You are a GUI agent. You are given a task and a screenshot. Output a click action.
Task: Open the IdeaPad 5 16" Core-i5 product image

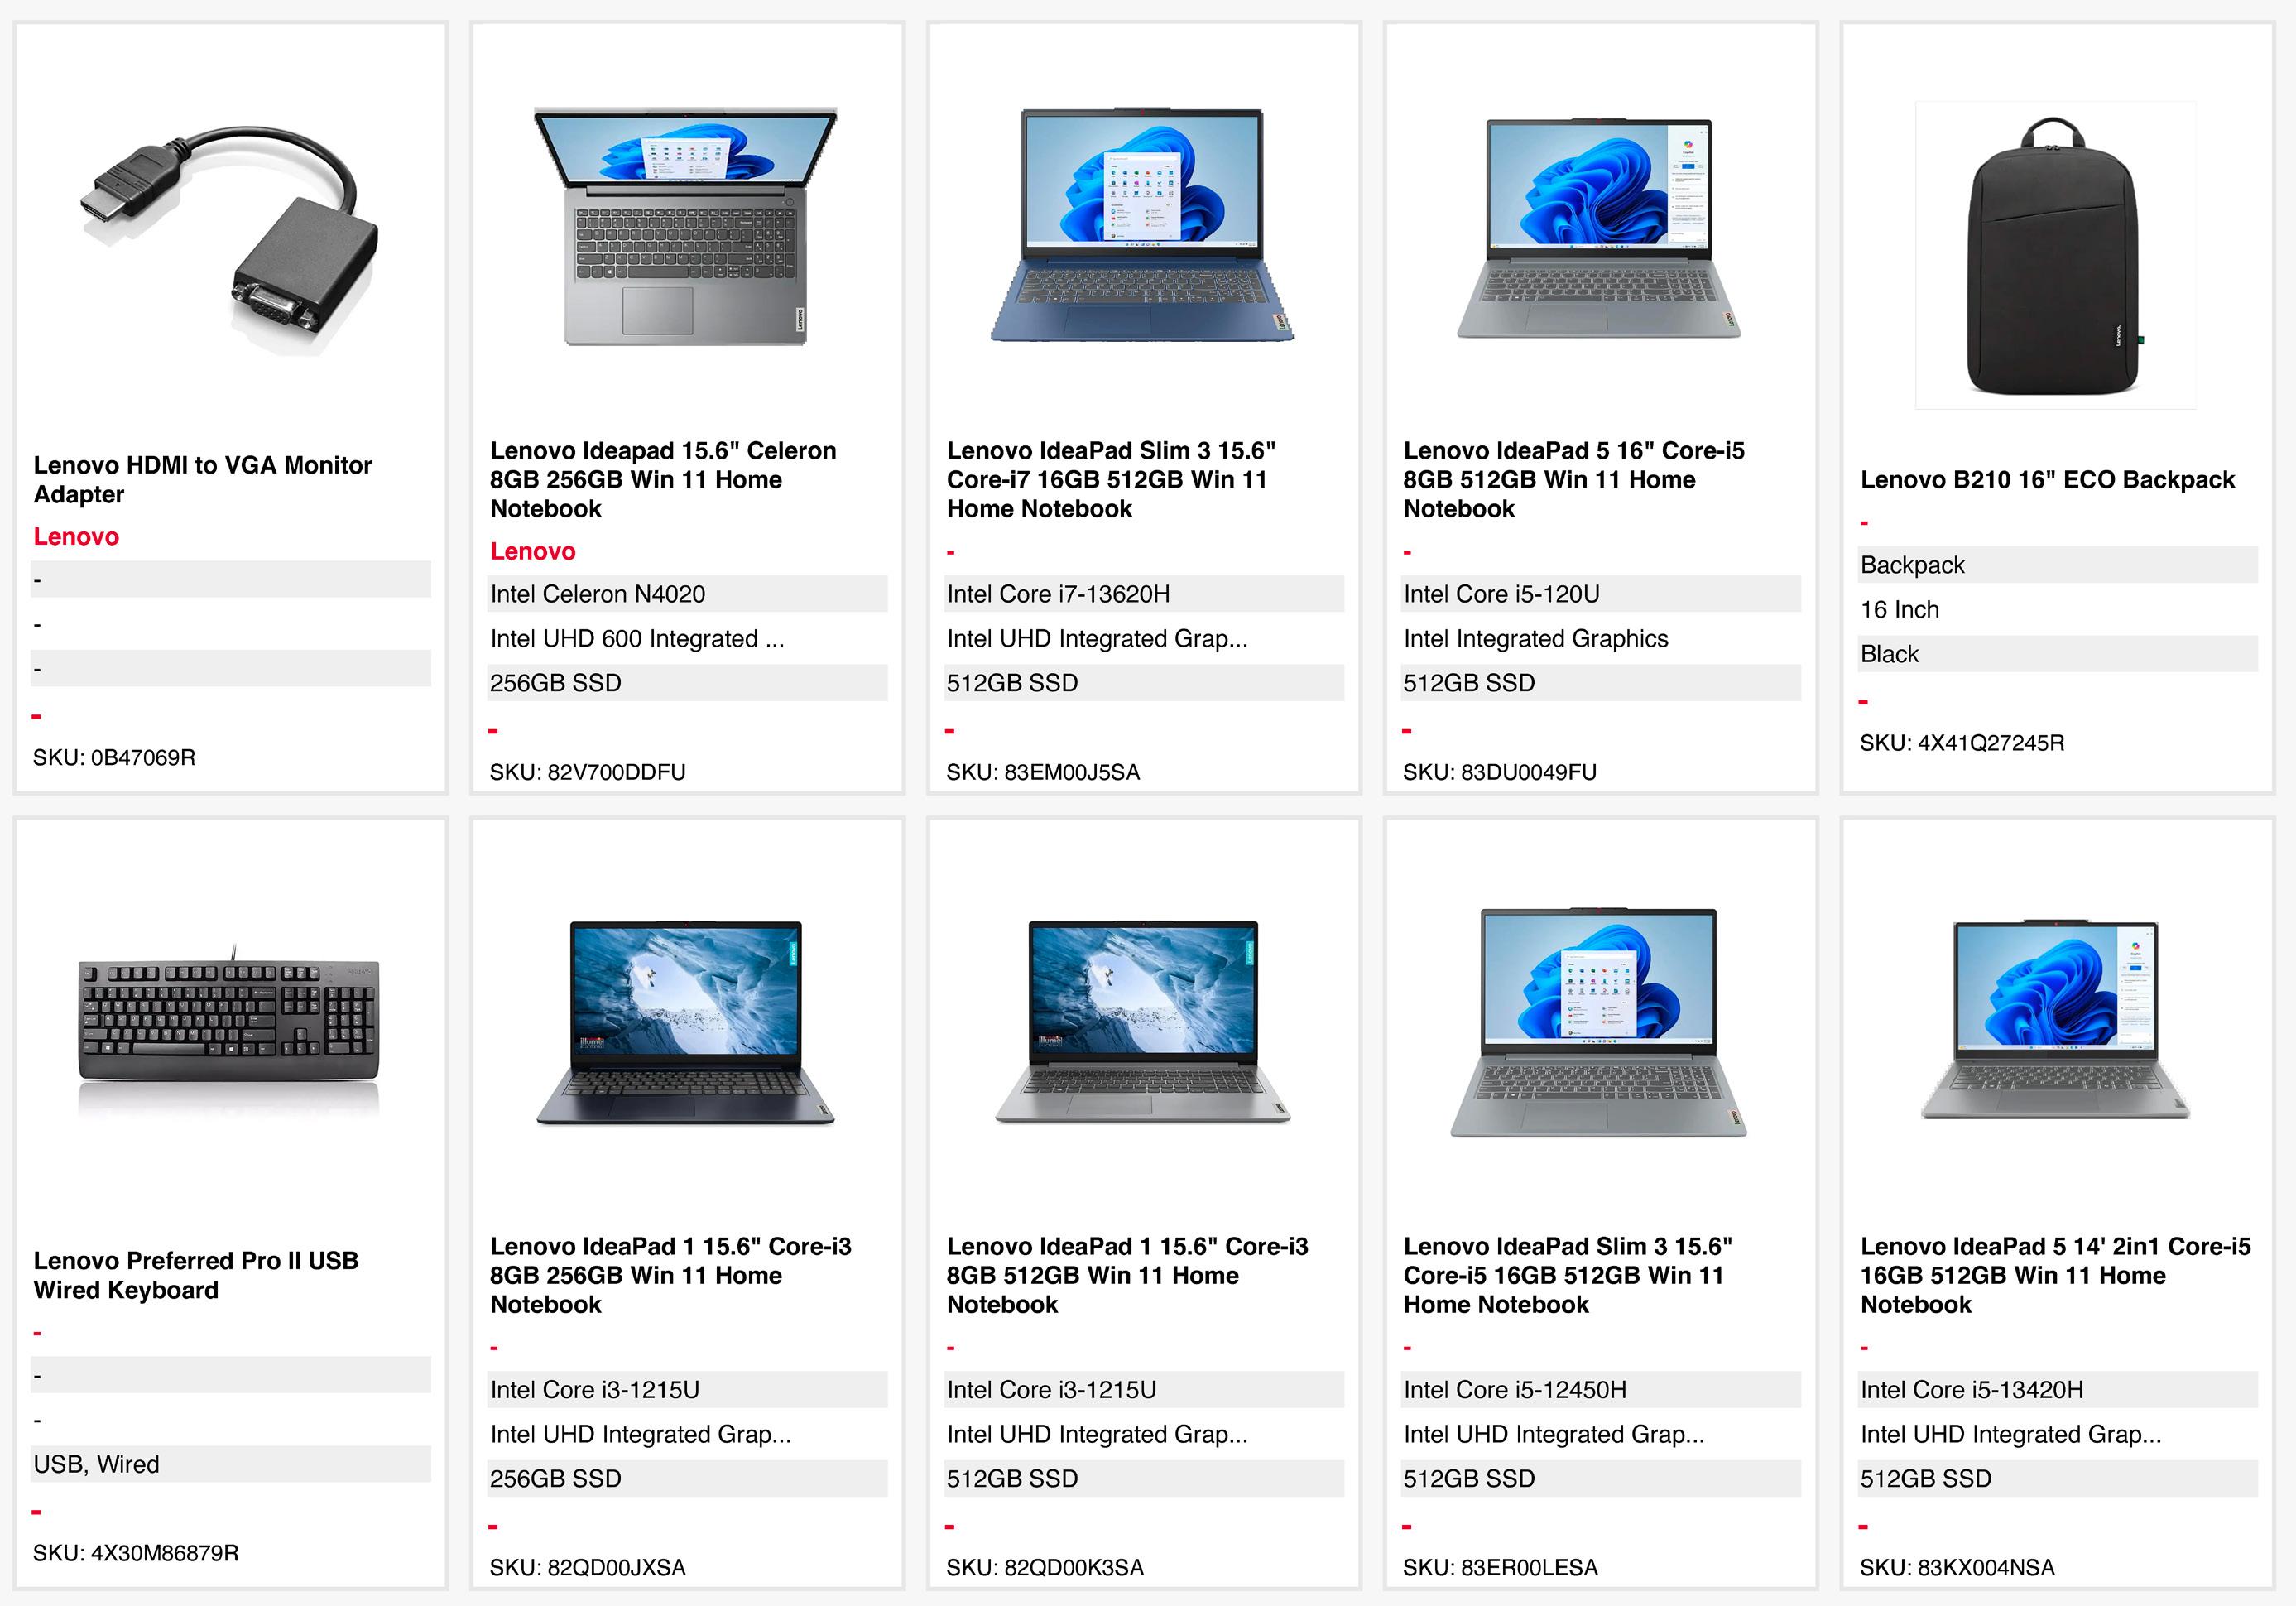(x=1598, y=228)
